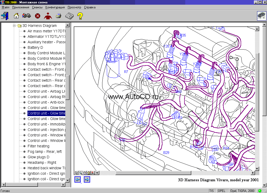Select Fog lamp - Rear, left item

click(x=45, y=152)
